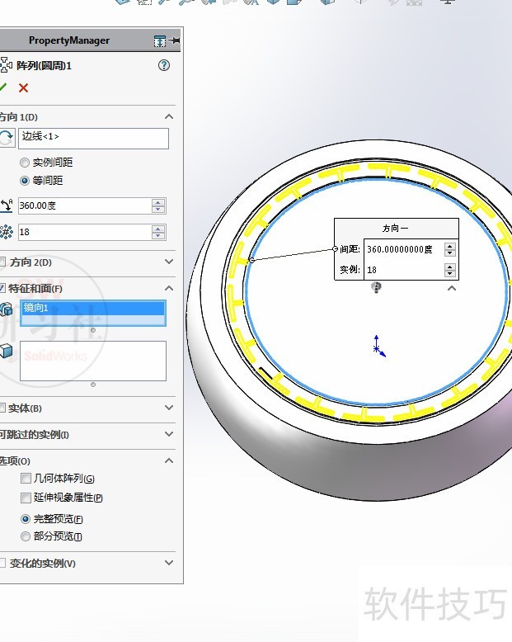512x642 pixels.
Task: Click the panel instance number field 18
Action: pos(85,232)
